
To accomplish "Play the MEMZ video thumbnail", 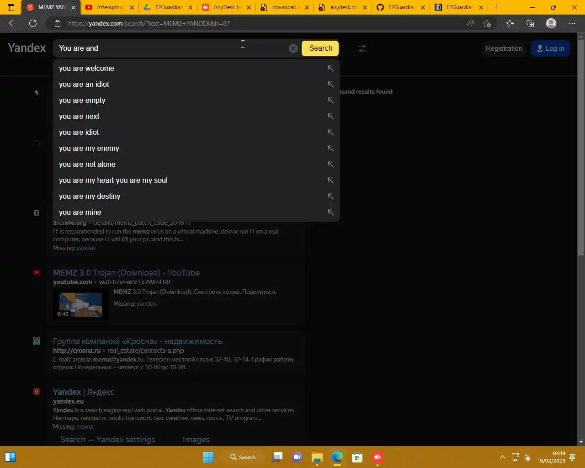I will coord(81,304).
